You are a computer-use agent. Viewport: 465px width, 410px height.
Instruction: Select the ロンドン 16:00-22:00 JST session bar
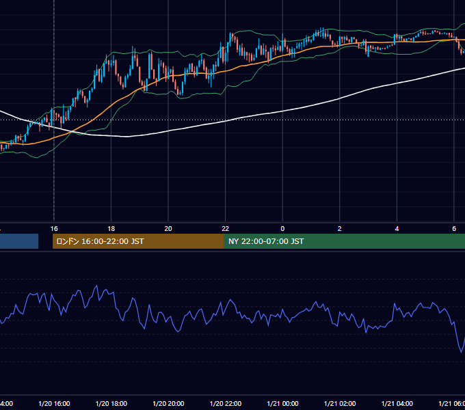click(x=138, y=241)
